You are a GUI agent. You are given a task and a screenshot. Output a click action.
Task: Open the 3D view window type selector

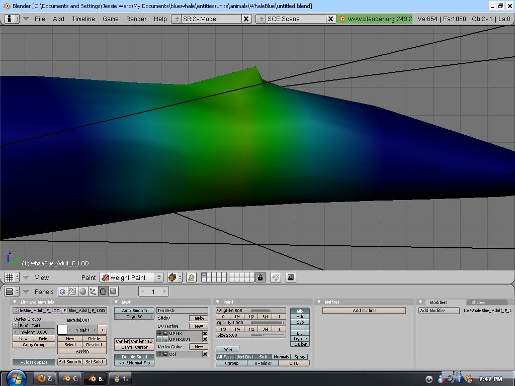pyautogui.click(x=11, y=277)
